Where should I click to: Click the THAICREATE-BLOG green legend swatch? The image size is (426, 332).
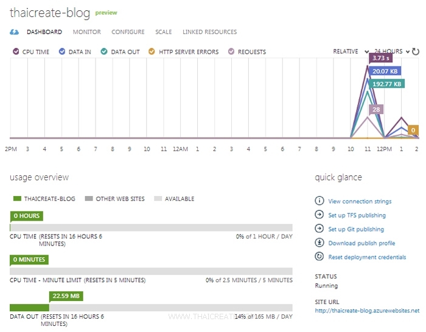tap(17, 199)
